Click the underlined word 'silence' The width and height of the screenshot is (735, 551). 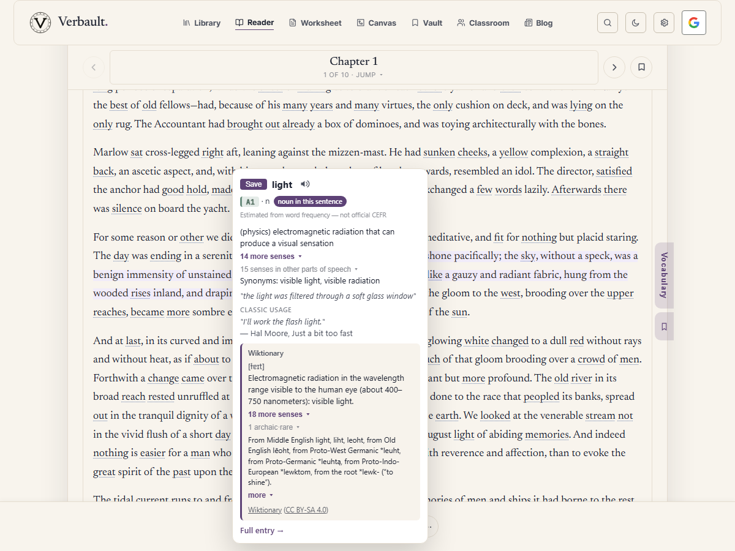127,209
